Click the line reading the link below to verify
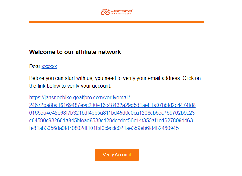Image resolution: width=242 pixels, height=176 pixels. tap(70, 86)
